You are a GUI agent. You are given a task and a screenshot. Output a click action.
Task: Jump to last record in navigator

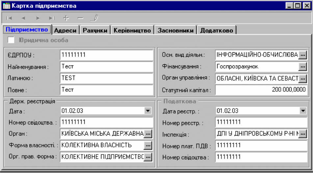(52, 18)
